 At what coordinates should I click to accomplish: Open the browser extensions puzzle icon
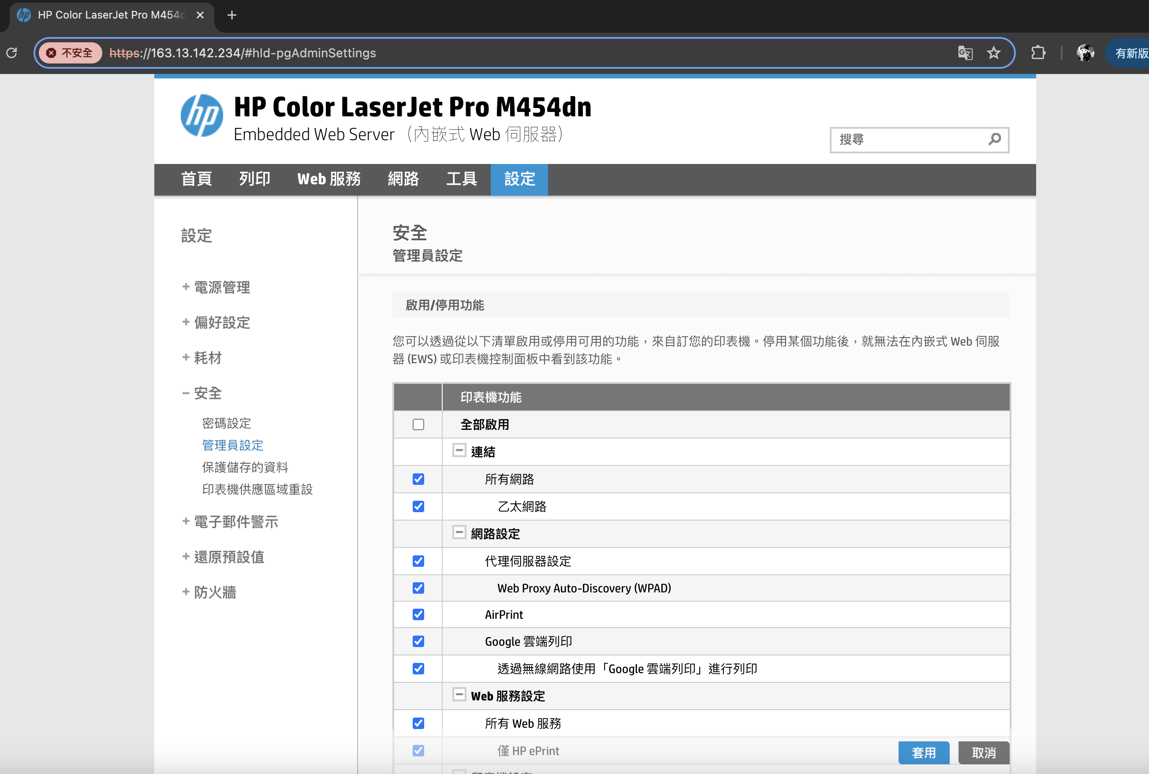1038,53
